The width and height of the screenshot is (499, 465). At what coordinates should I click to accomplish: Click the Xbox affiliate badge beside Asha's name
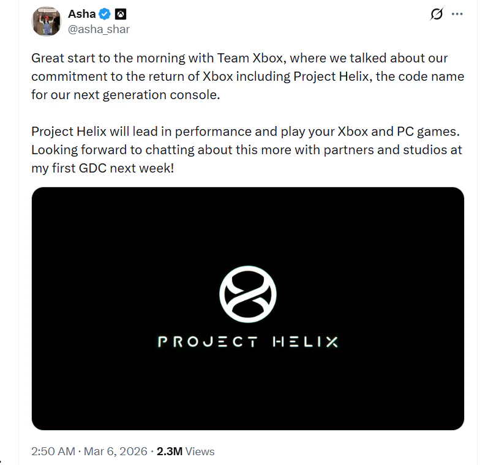point(120,13)
